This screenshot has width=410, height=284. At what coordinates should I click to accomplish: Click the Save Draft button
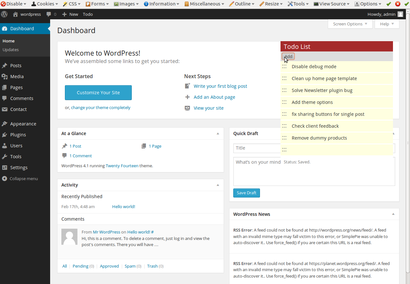click(x=246, y=193)
